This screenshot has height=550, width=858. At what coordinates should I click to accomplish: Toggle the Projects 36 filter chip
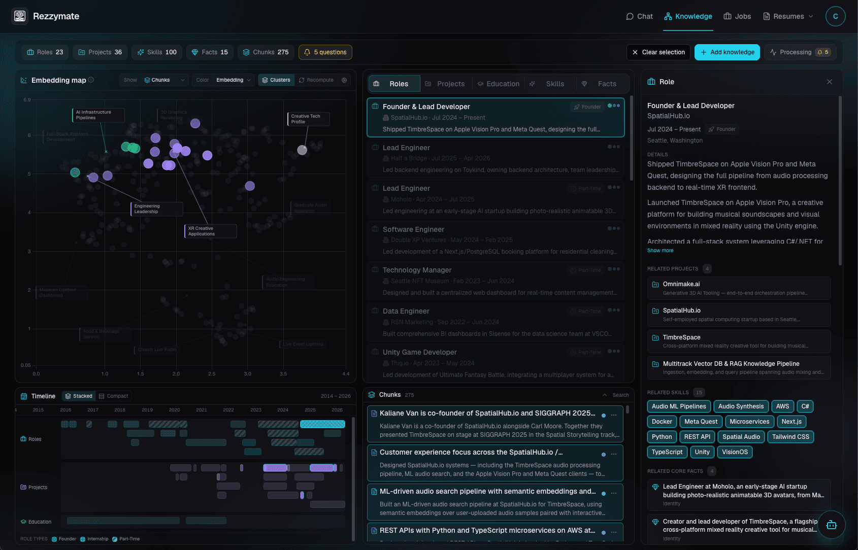click(x=100, y=52)
